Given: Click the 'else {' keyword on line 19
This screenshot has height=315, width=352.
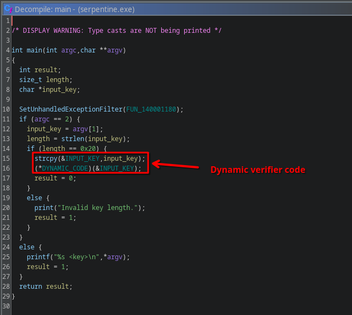Looking at the screenshot, I should pos(38,198).
